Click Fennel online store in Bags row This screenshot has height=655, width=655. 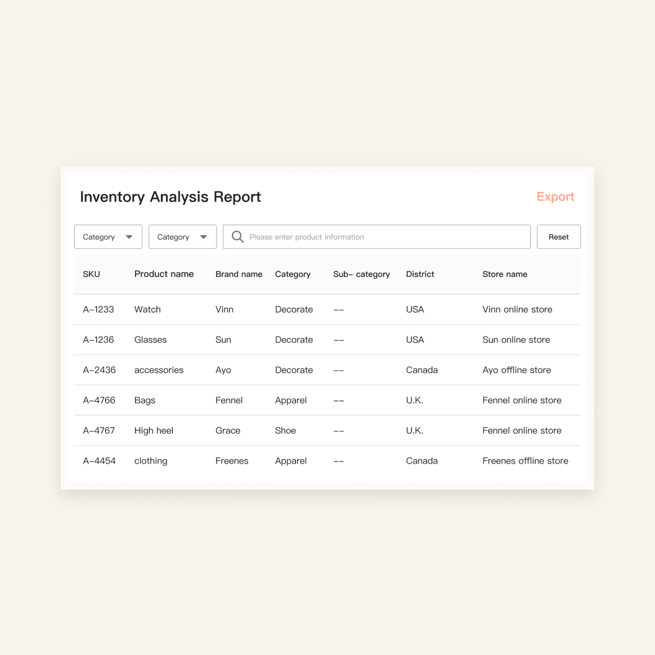[522, 400]
